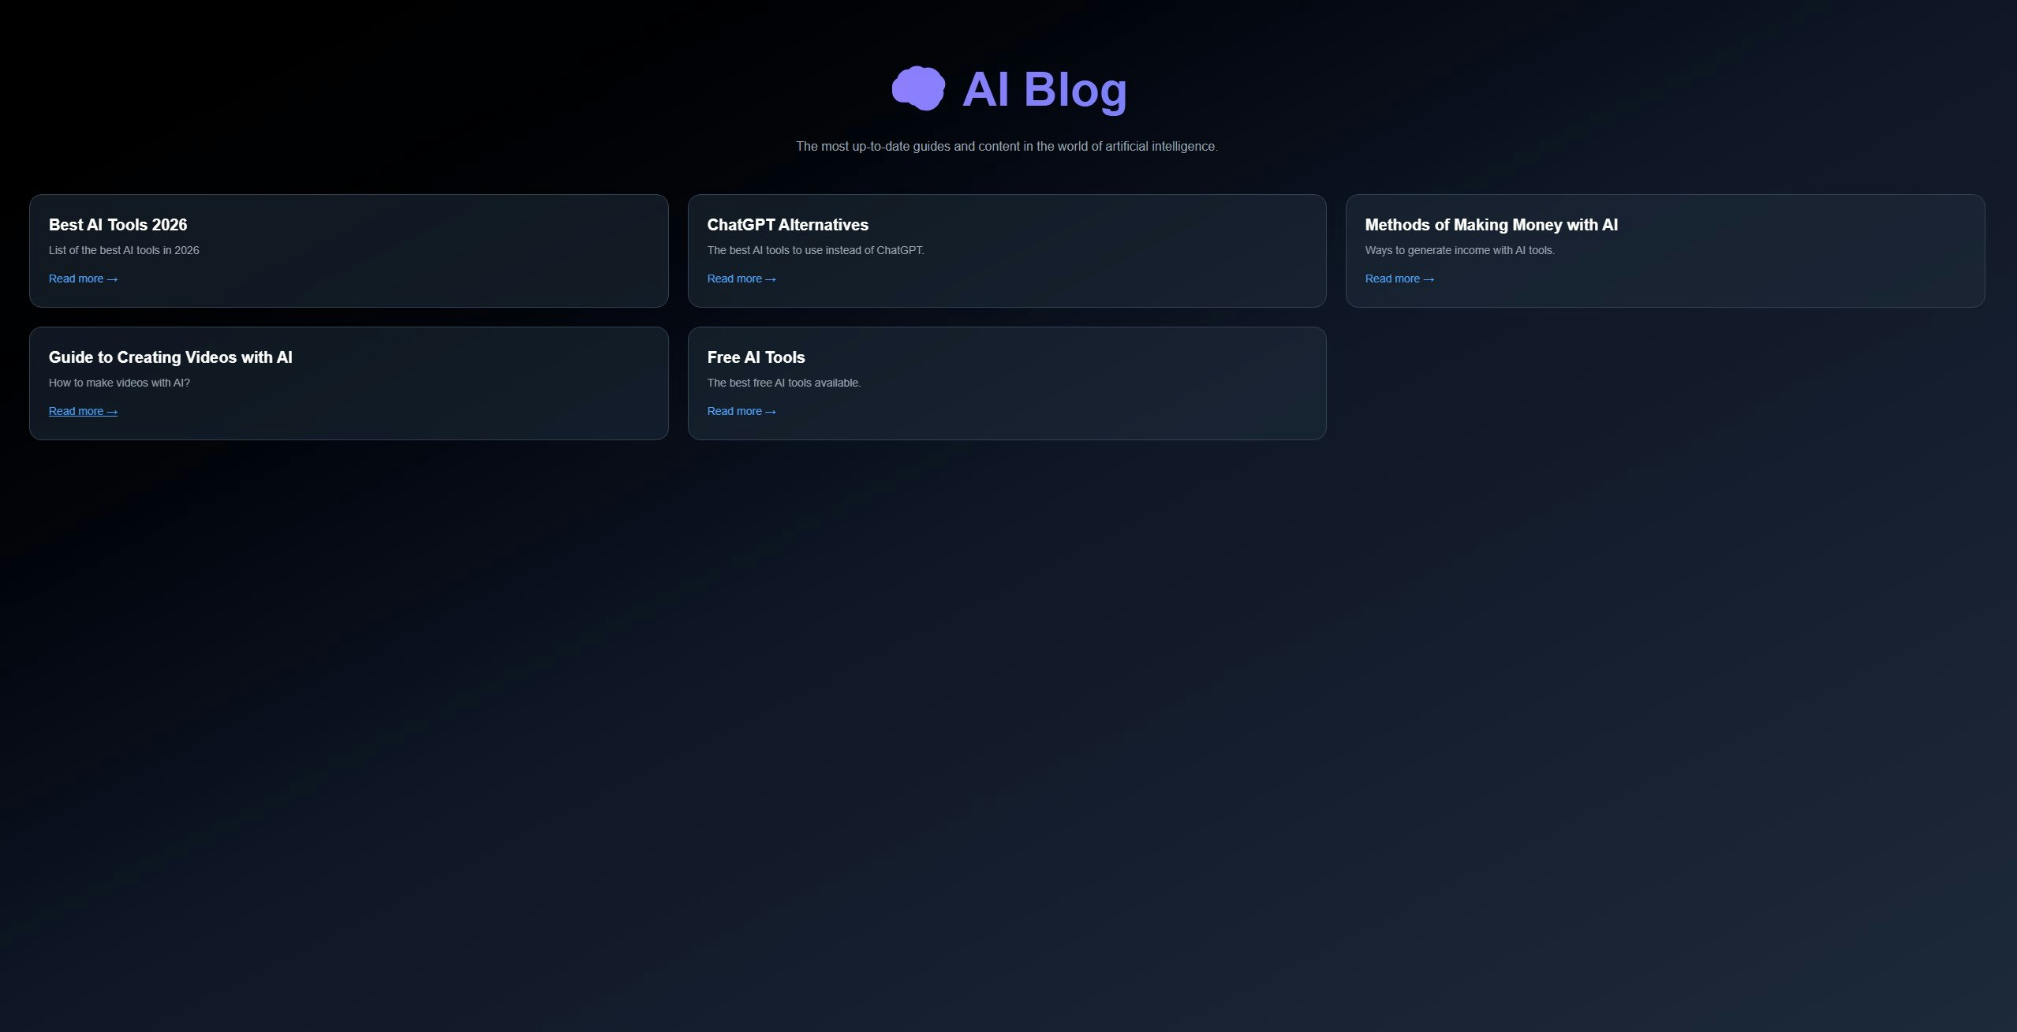The image size is (2017, 1032).
Task: Follow Read more under Free AI Tools
Action: [x=741, y=411]
